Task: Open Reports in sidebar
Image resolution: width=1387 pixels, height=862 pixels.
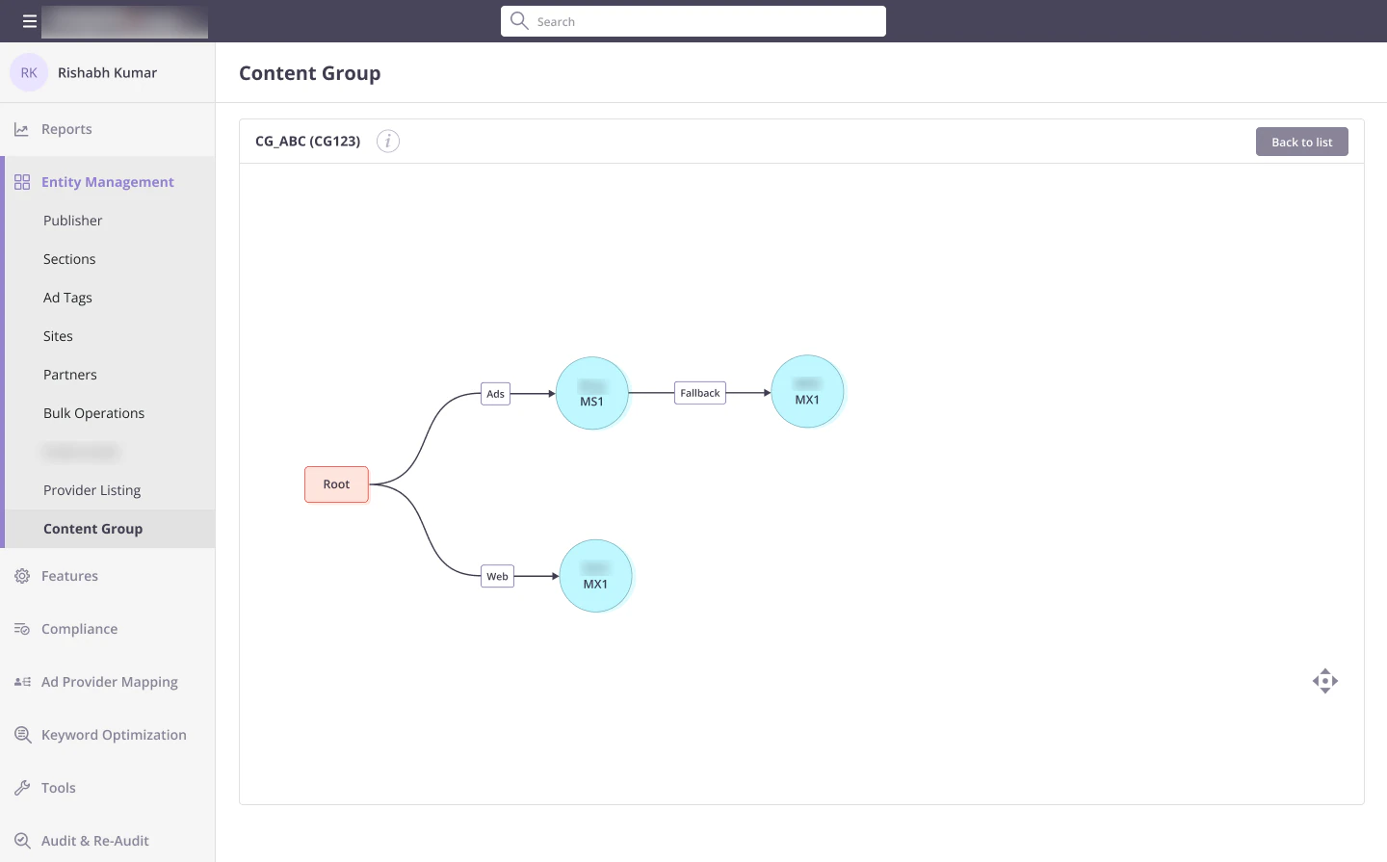Action: pos(66,129)
